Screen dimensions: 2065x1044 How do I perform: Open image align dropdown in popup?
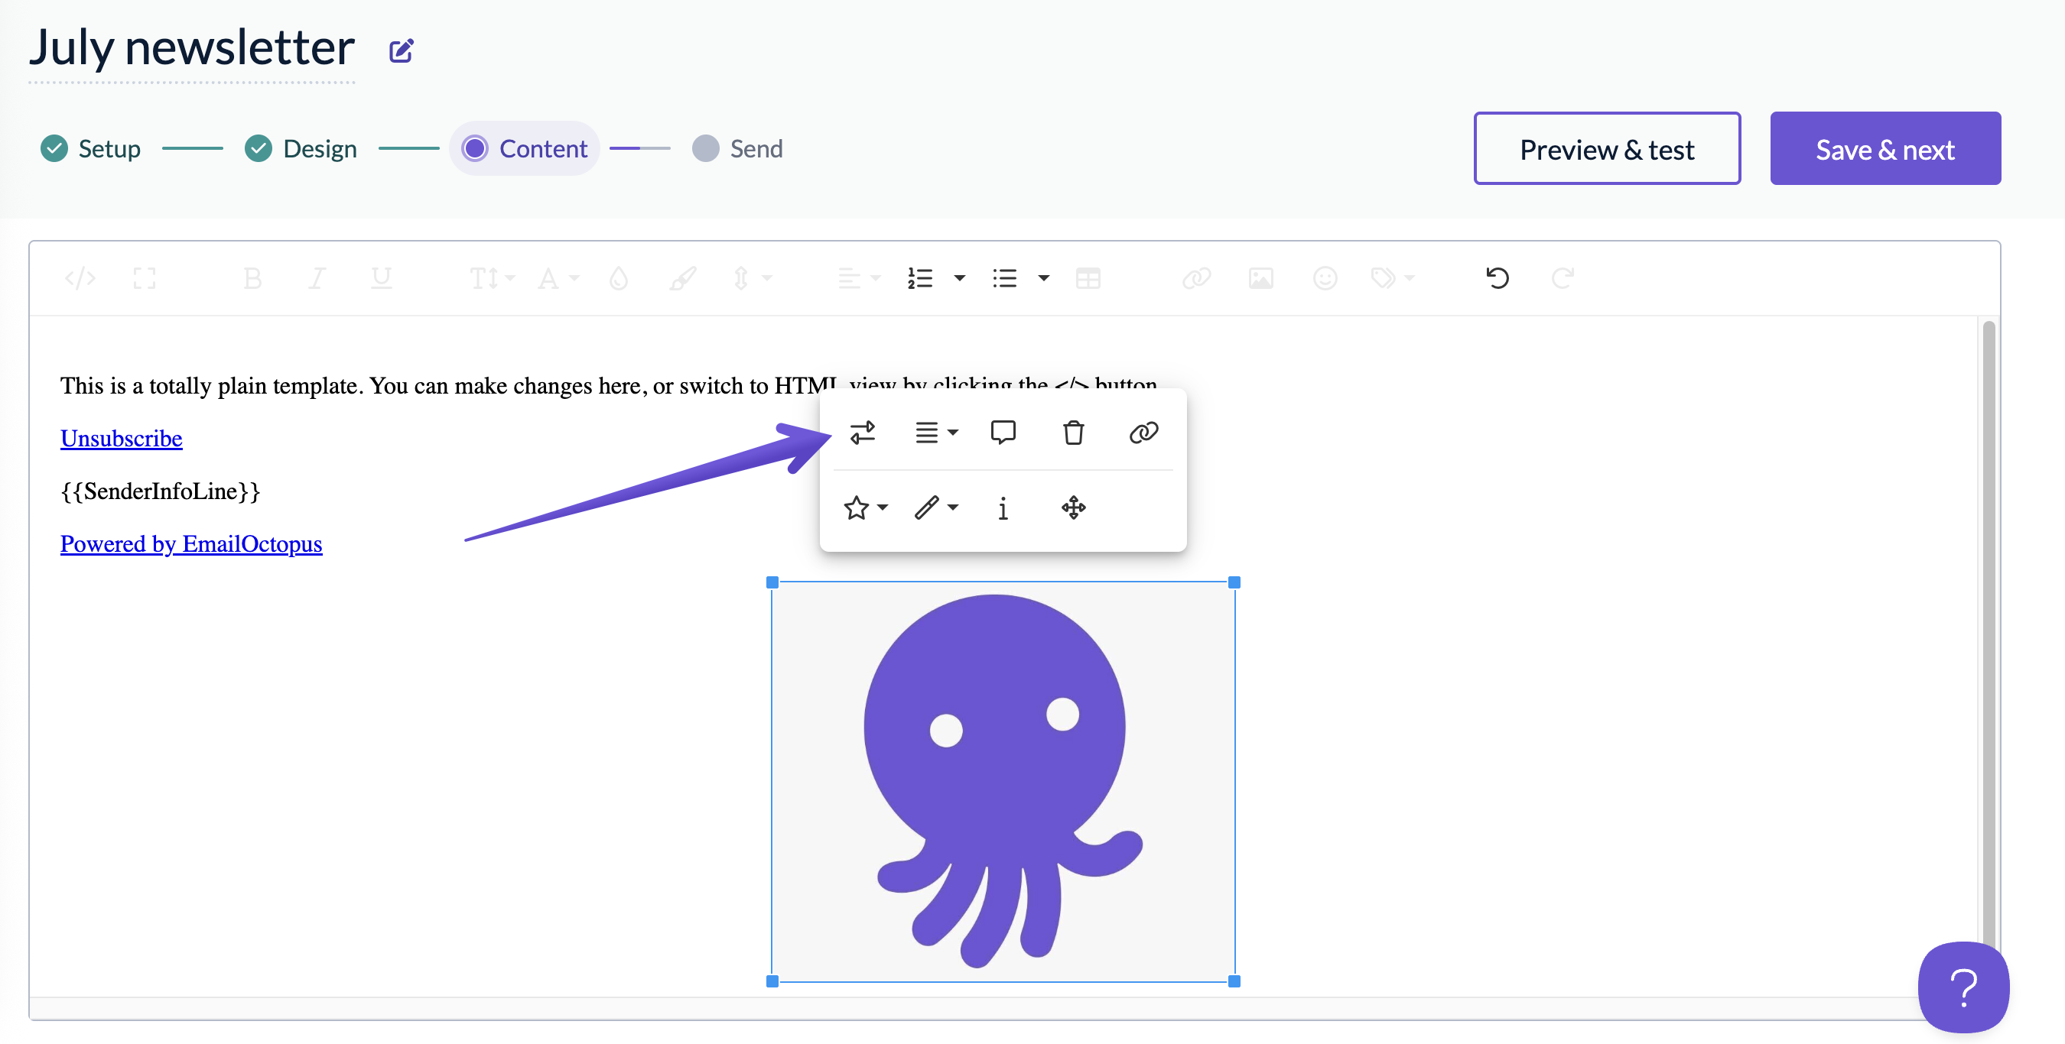click(x=936, y=433)
